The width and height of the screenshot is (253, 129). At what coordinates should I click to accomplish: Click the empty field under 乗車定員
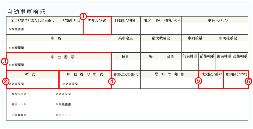(x=126, y=47)
